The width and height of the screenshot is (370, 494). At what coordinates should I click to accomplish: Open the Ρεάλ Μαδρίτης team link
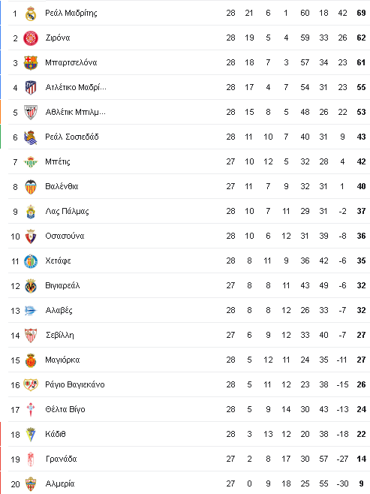pyautogui.click(x=71, y=14)
